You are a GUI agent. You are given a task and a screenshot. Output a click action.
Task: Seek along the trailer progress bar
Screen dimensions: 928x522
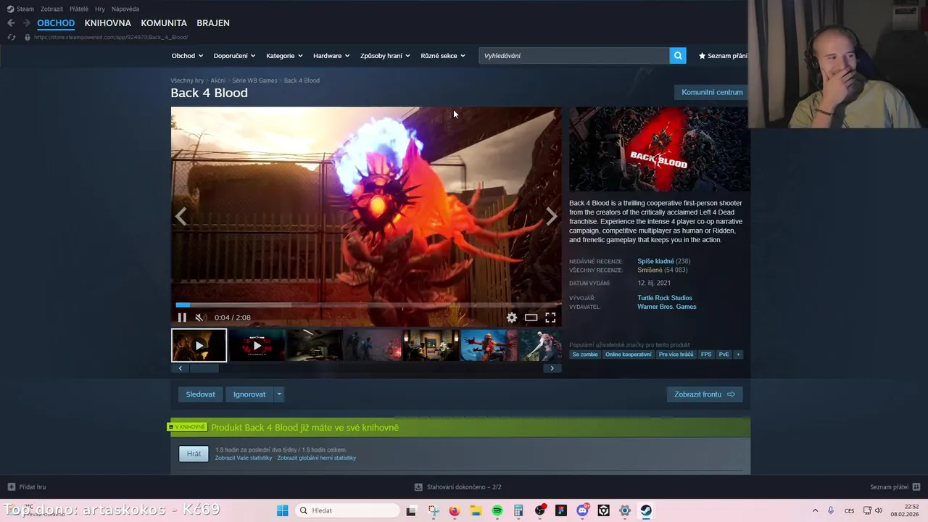tap(366, 304)
